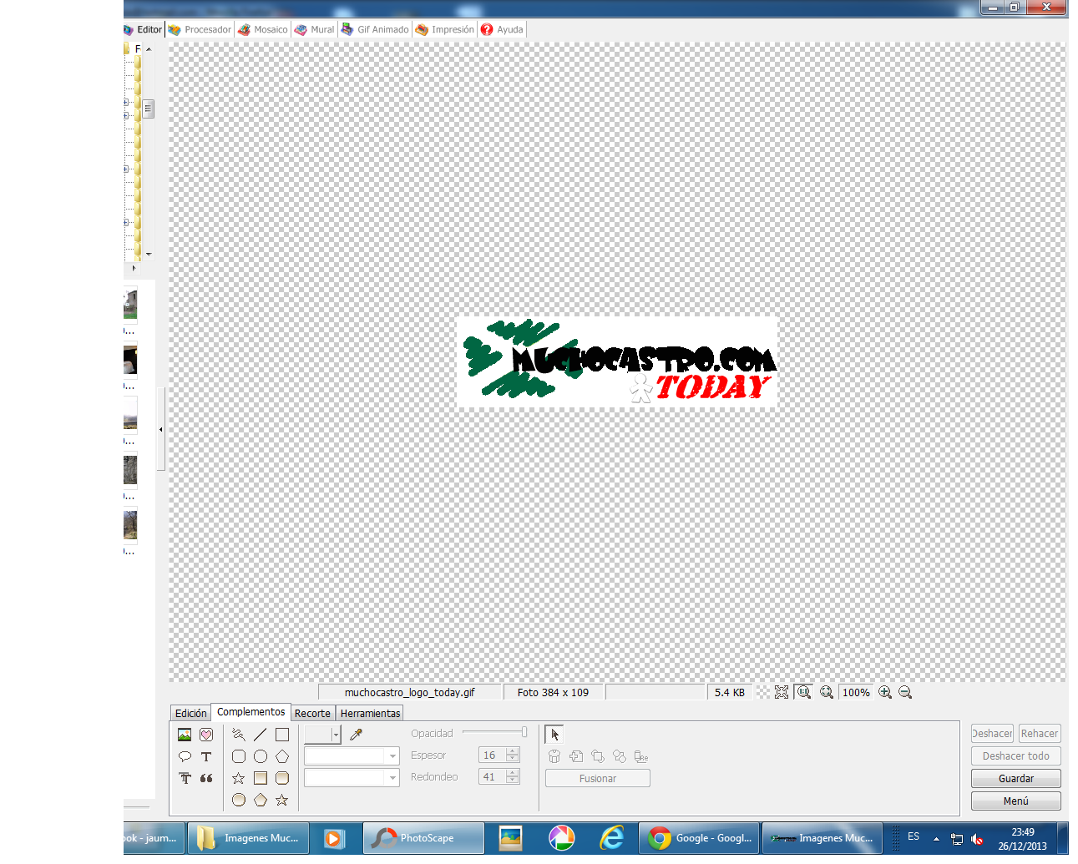Screen dimensions: 1078x864
Task: Select the insert photo tool icon
Action: (185, 735)
